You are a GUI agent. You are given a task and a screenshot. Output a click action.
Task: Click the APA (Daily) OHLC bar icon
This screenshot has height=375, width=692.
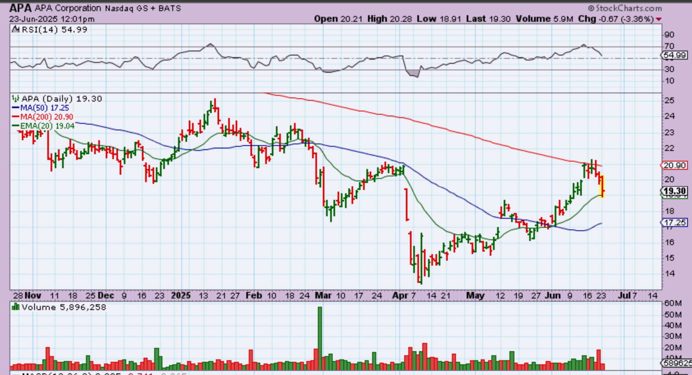click(16, 99)
